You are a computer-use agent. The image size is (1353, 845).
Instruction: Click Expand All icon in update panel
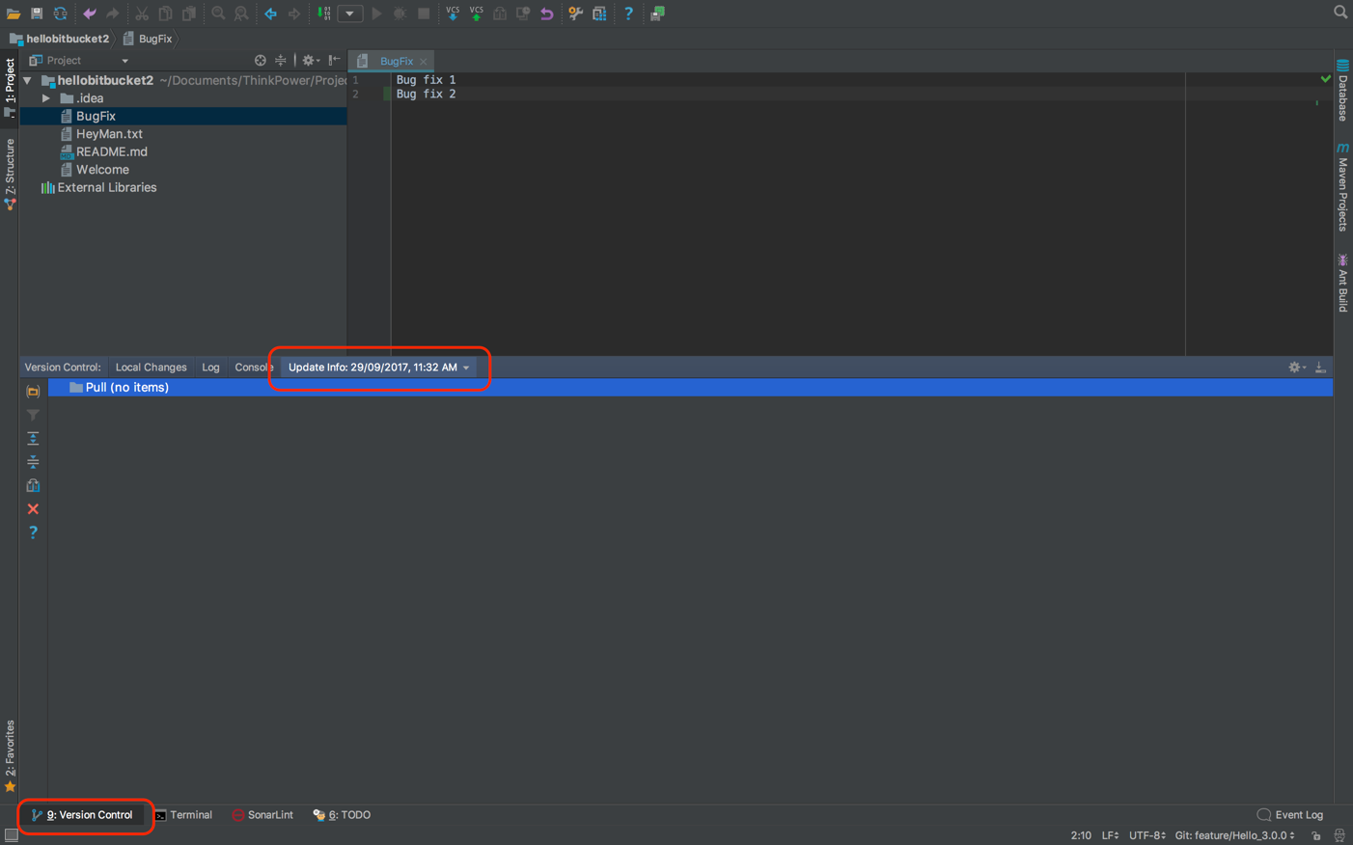(x=33, y=438)
